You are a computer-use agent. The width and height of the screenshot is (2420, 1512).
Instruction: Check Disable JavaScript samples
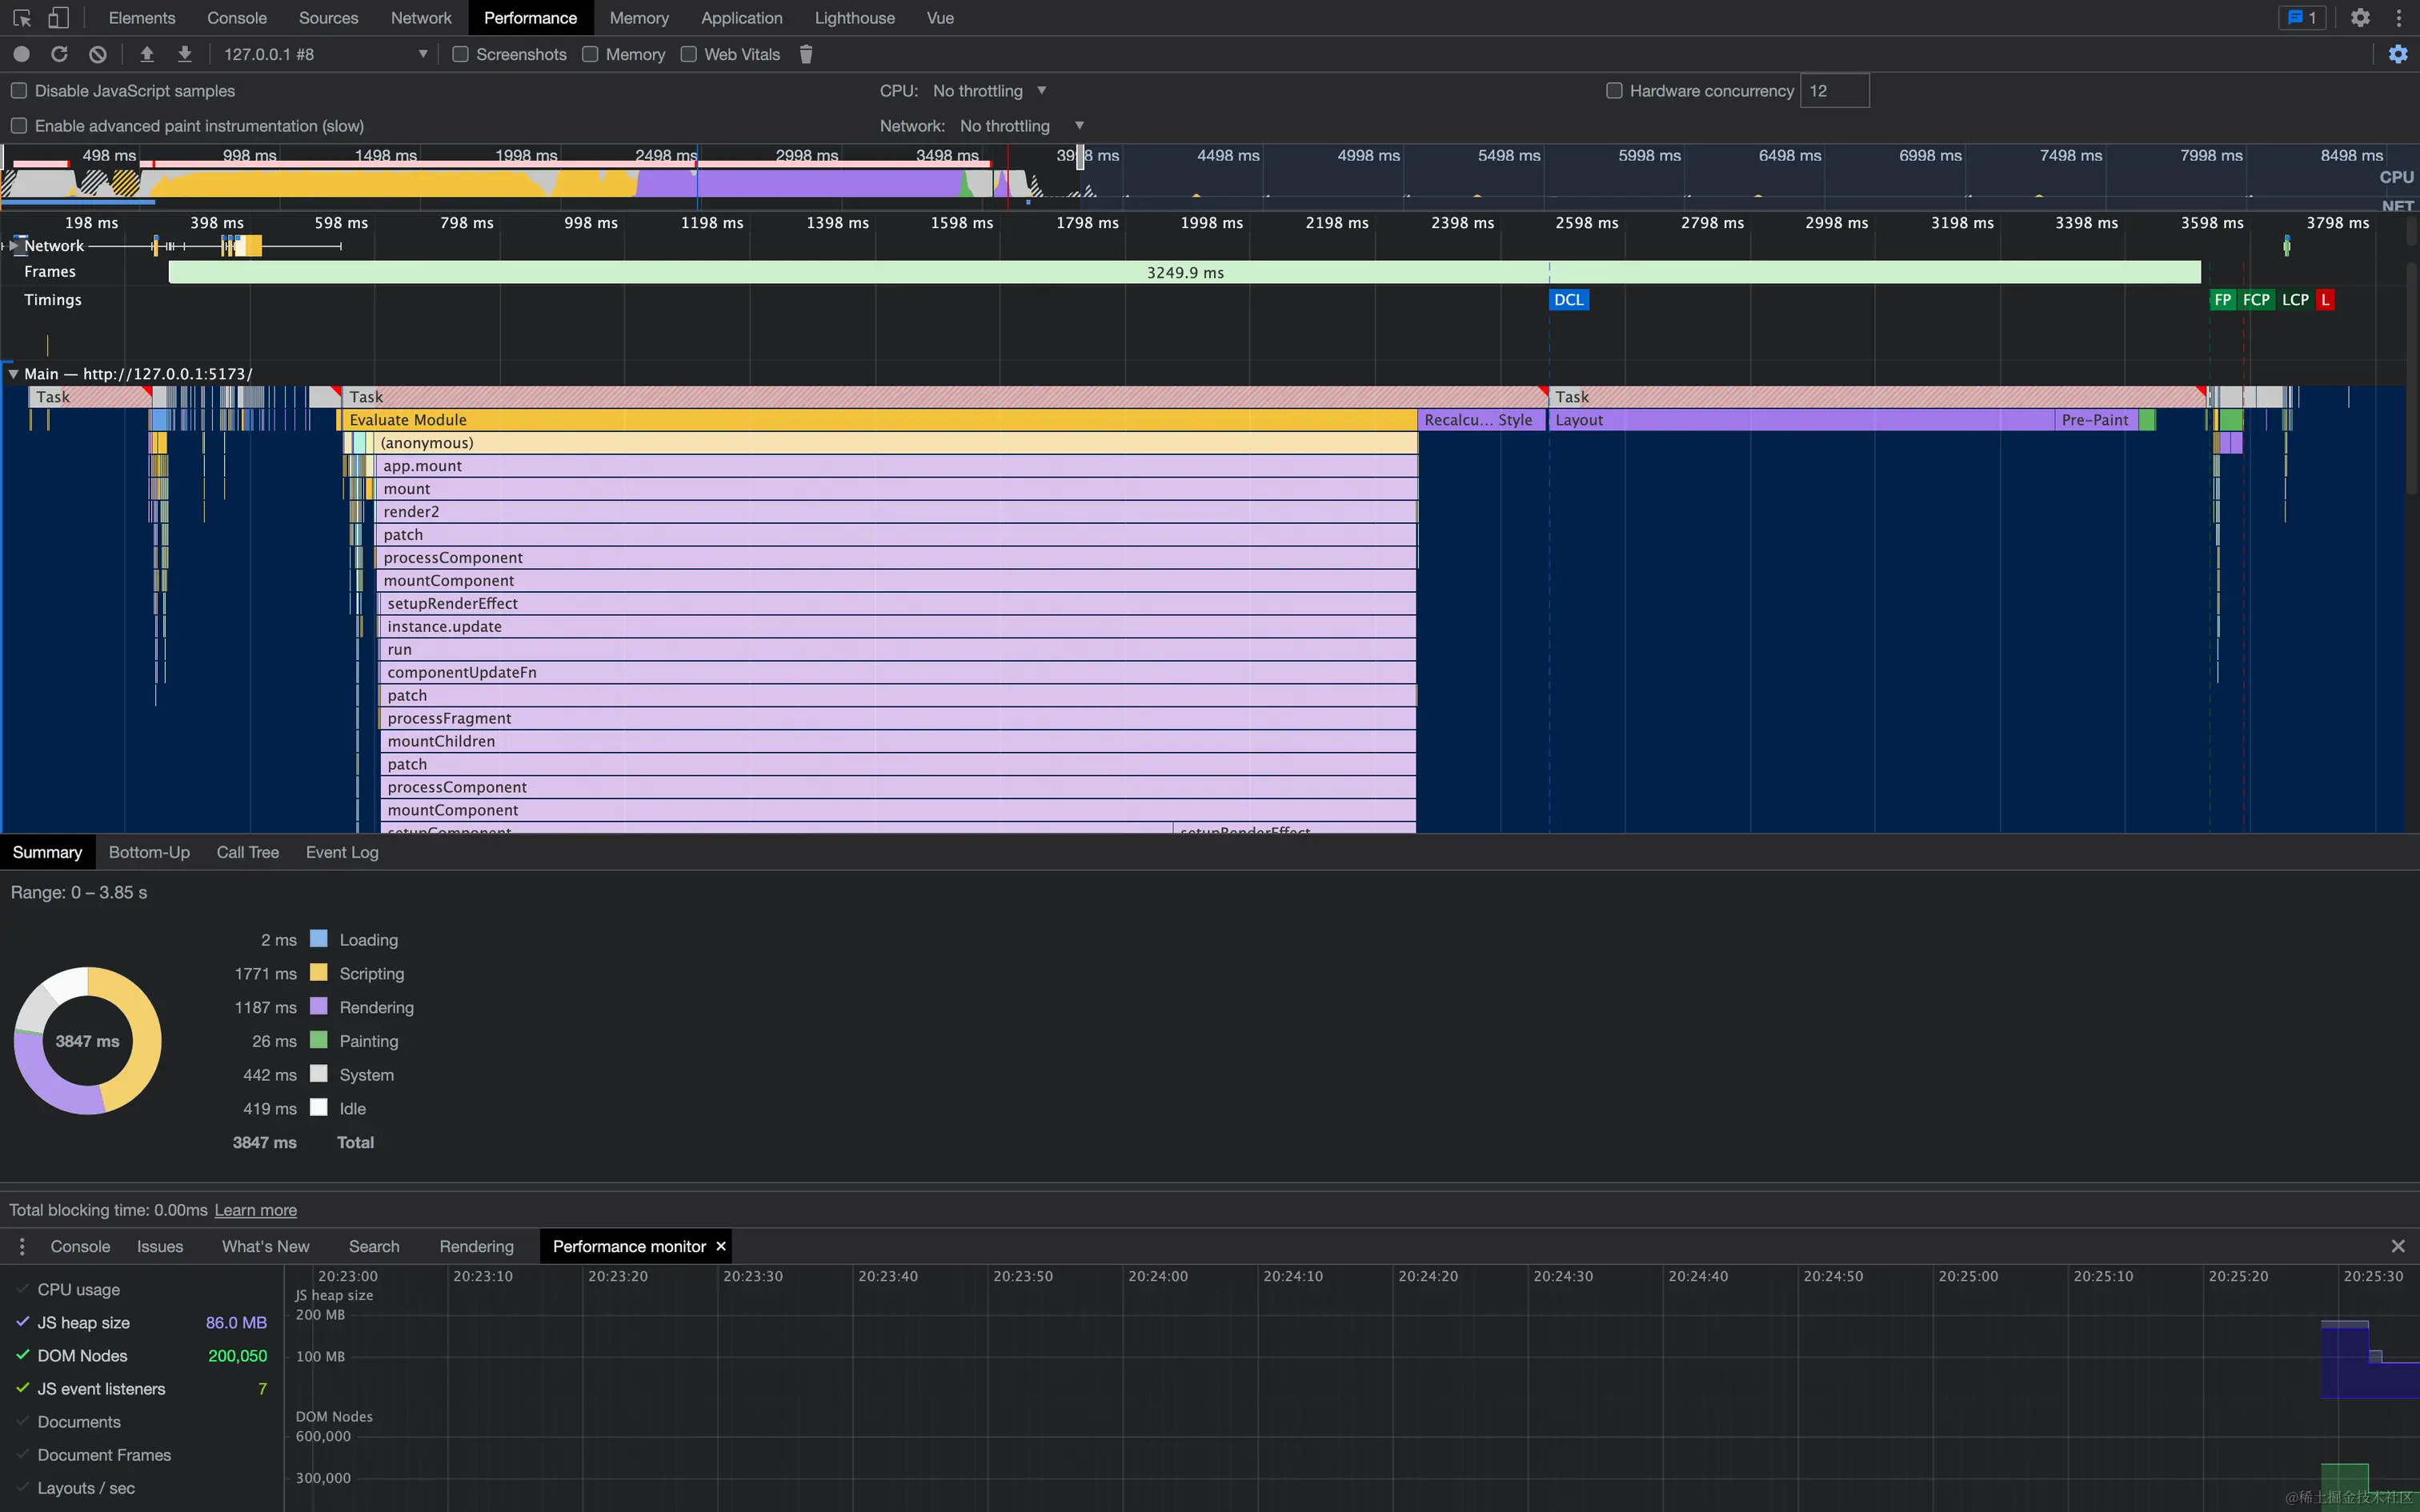(x=19, y=91)
